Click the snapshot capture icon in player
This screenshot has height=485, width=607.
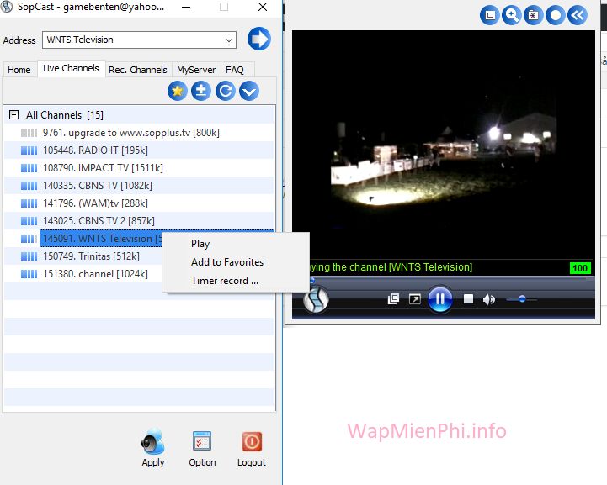[534, 15]
